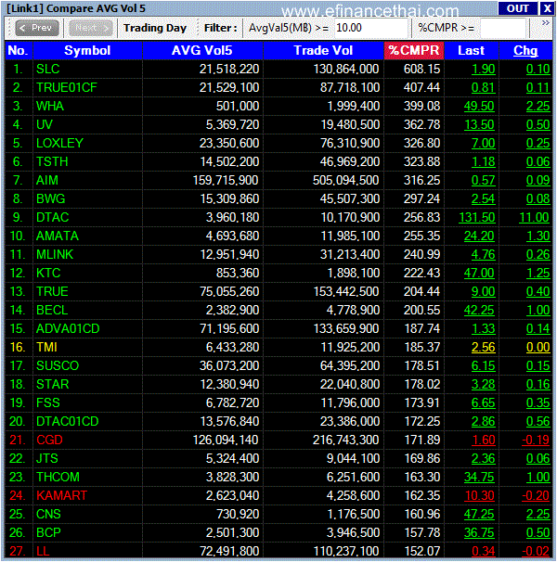Click the Prev button
Image resolution: width=557 pixels, height=562 pixels.
[37, 28]
